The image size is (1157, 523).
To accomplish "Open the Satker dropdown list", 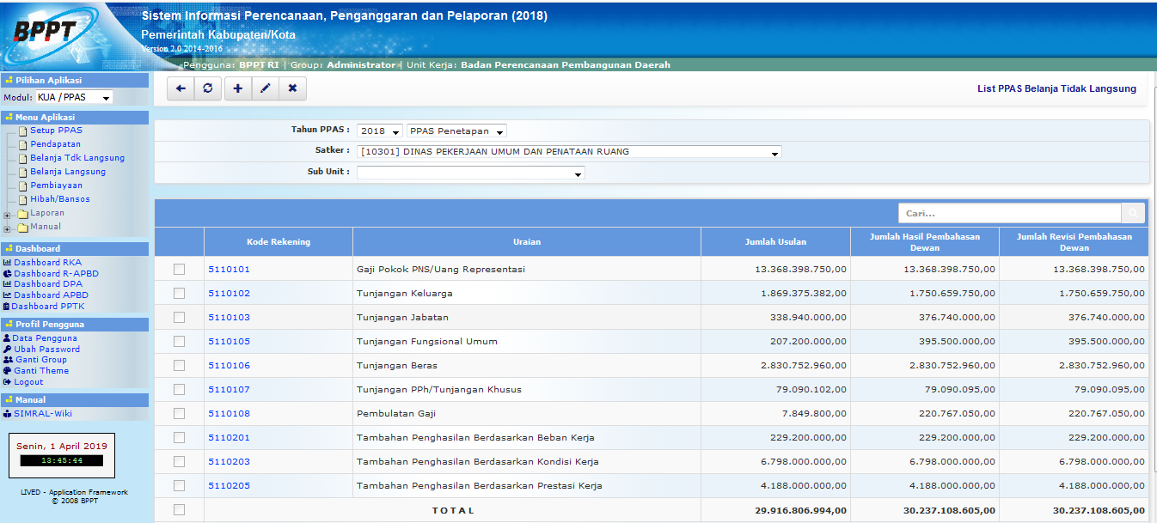I will point(569,152).
